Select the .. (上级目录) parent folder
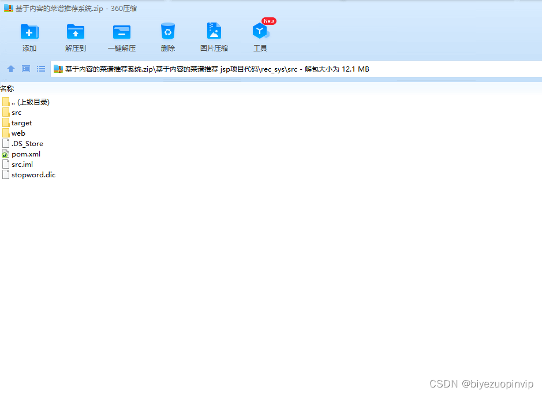 pyautogui.click(x=25, y=102)
